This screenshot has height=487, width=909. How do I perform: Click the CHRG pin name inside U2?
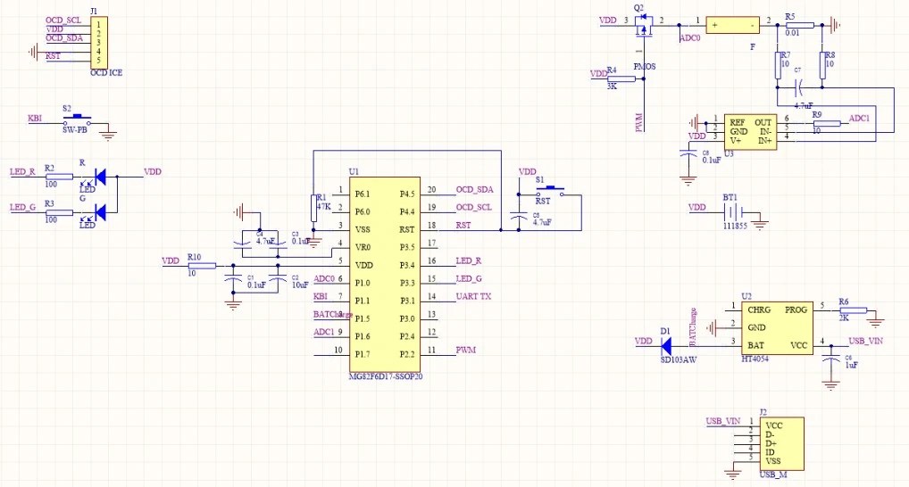[x=759, y=310]
